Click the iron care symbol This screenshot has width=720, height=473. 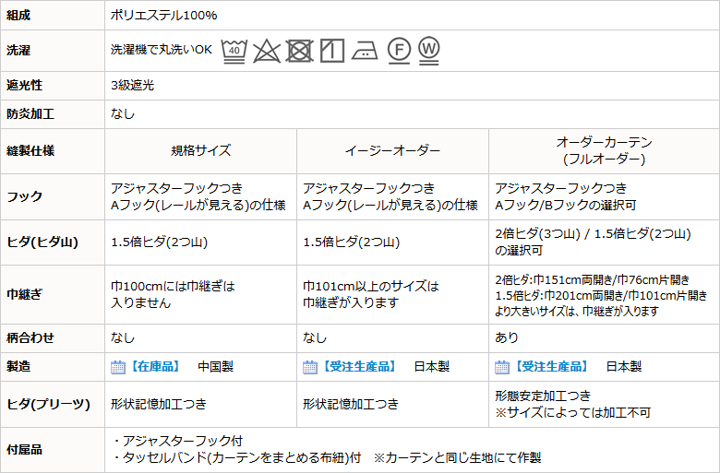click(x=365, y=50)
